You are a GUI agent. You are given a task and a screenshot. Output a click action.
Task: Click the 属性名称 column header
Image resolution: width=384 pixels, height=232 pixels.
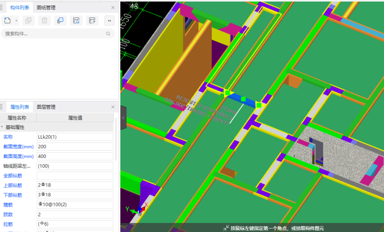[x=18, y=118]
